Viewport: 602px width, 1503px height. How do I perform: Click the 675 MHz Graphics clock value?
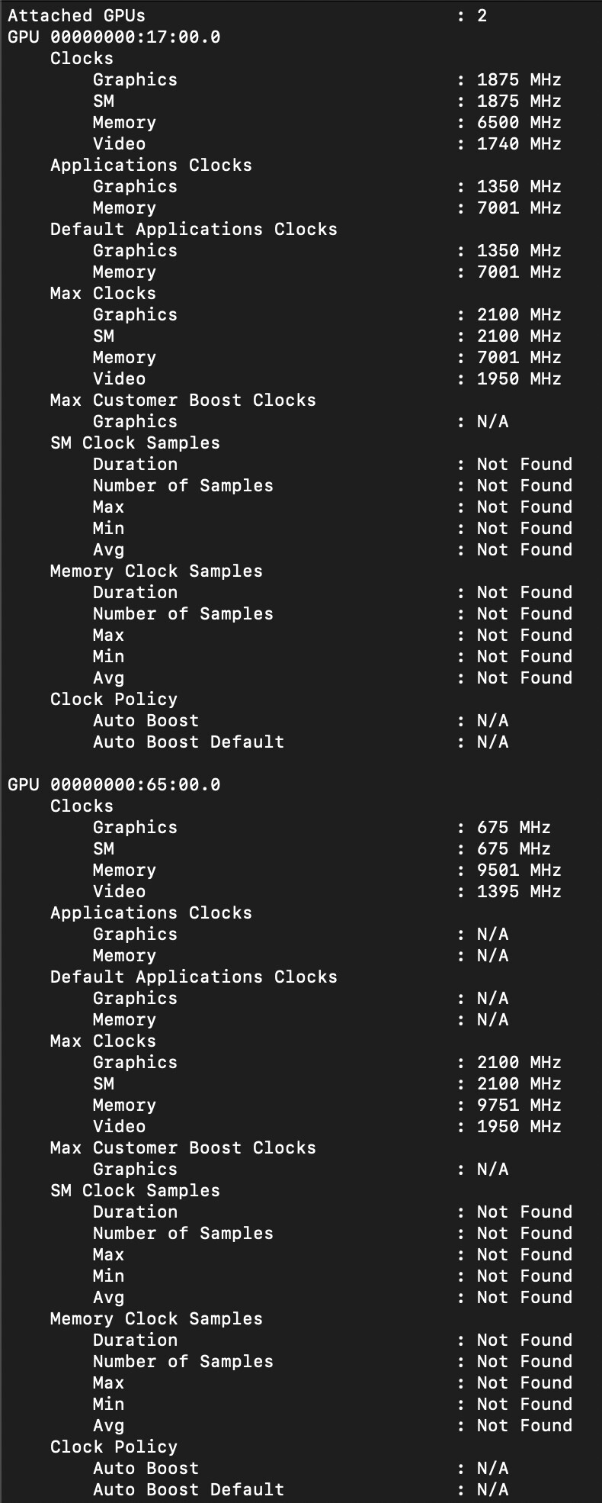tap(514, 827)
